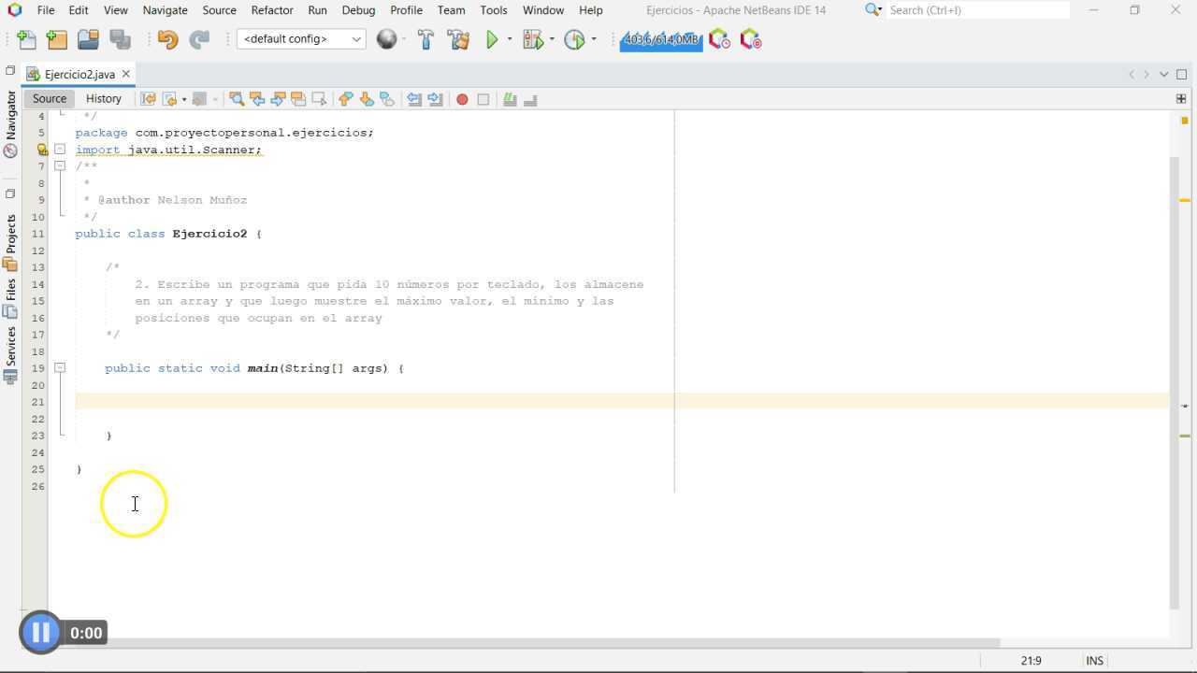The height and width of the screenshot is (673, 1197).
Task: Click the New Project icon
Action: click(57, 39)
